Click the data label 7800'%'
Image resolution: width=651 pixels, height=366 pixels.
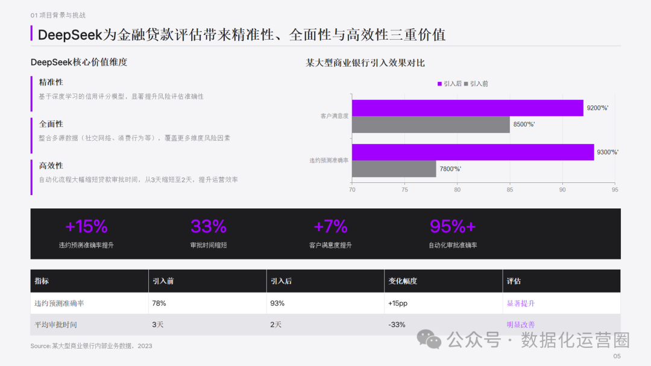click(450, 169)
